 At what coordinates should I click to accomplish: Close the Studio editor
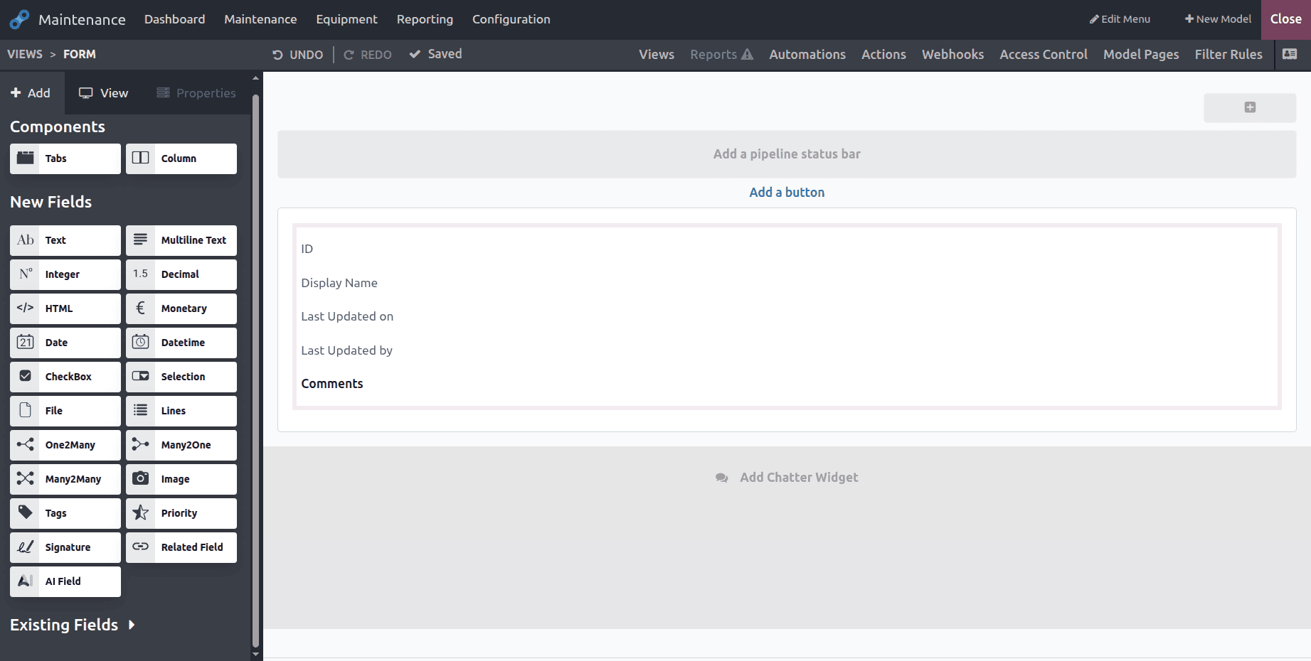[x=1286, y=19]
